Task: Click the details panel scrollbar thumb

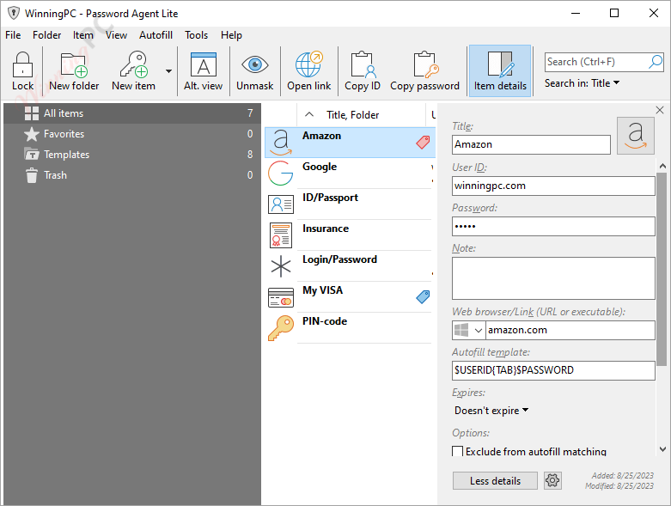Action: pyautogui.click(x=662, y=270)
